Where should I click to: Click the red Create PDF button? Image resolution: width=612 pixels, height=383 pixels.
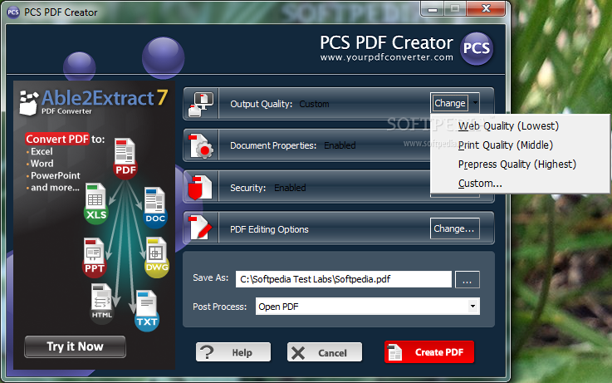tap(429, 351)
